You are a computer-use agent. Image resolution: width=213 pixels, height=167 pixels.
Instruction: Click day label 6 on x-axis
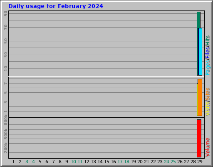click(x=47, y=162)
